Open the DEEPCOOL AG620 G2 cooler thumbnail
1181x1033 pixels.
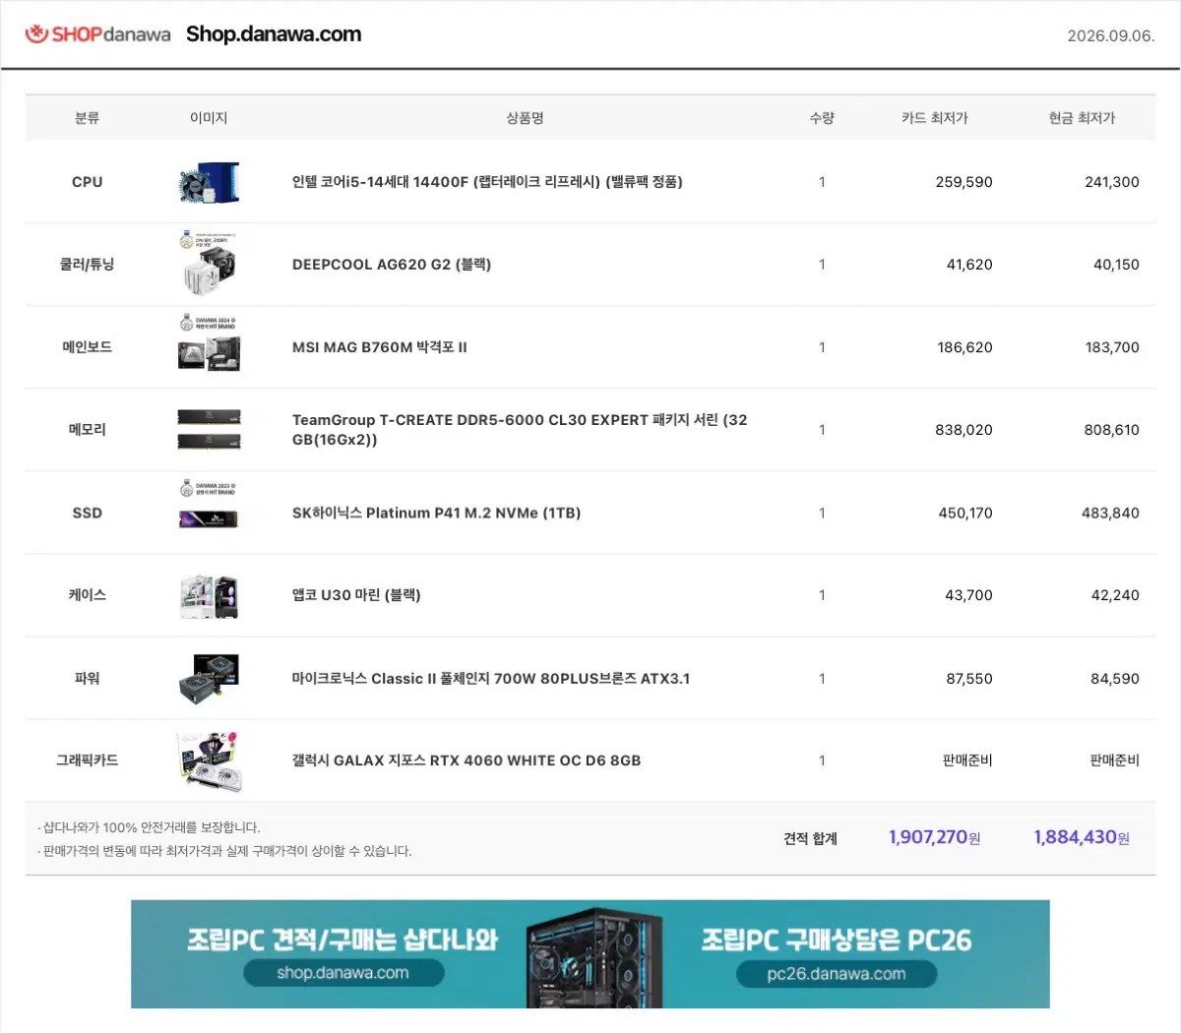pyautogui.click(x=209, y=265)
